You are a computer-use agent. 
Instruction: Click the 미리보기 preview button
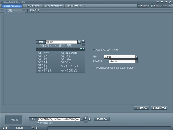pos(141,108)
